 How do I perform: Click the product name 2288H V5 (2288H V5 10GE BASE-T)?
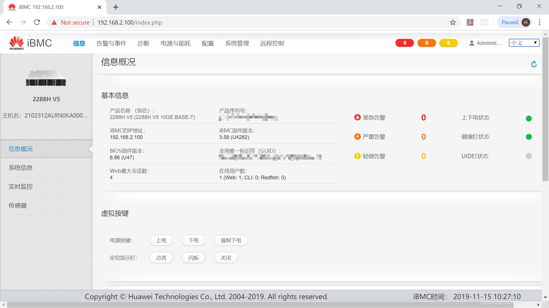[152, 117]
